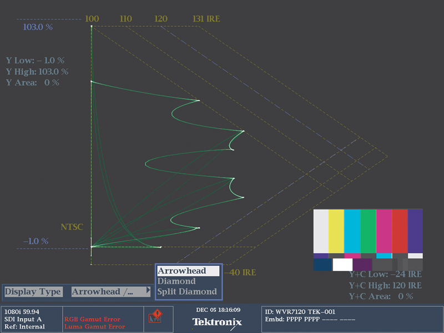Click Embd: PPPP PPPP audio status
Viewport: 444px width, 333px height.
[x=310, y=320]
